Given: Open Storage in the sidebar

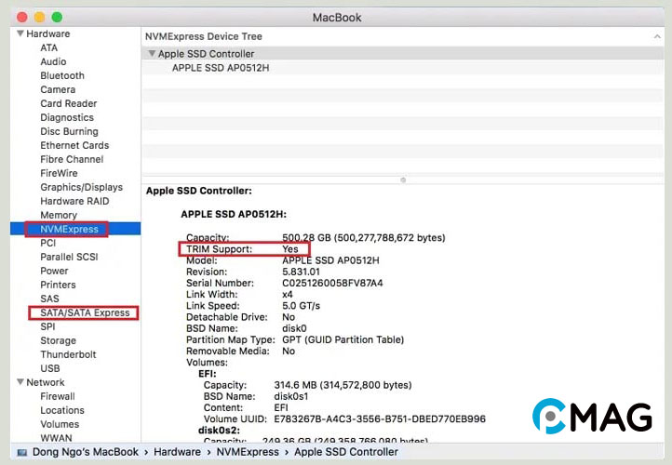Looking at the screenshot, I should 58,340.
